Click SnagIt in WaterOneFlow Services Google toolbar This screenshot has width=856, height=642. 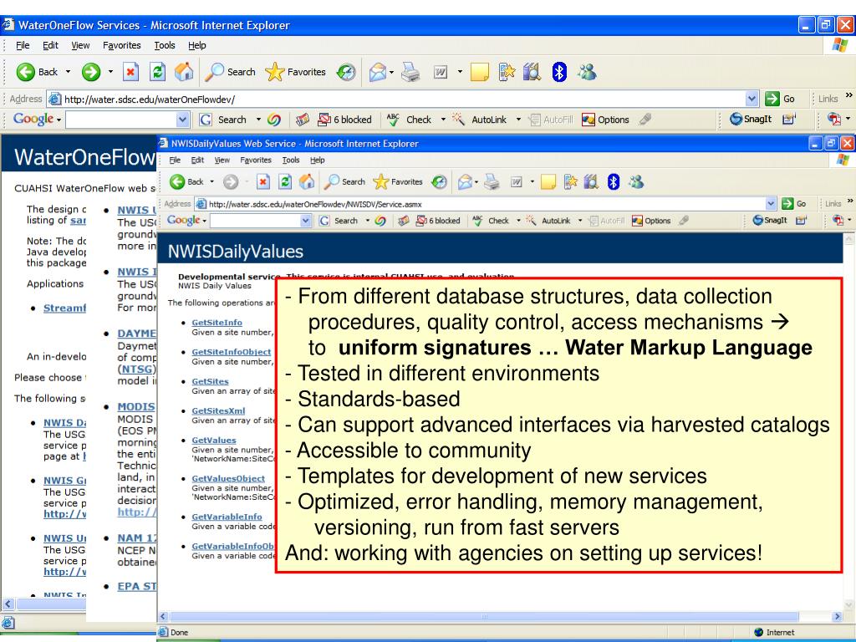tap(751, 119)
